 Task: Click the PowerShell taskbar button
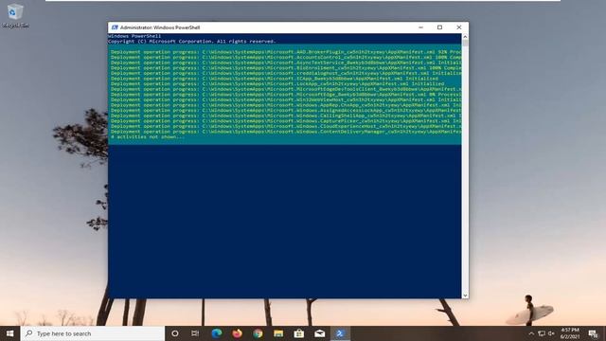click(x=340, y=333)
